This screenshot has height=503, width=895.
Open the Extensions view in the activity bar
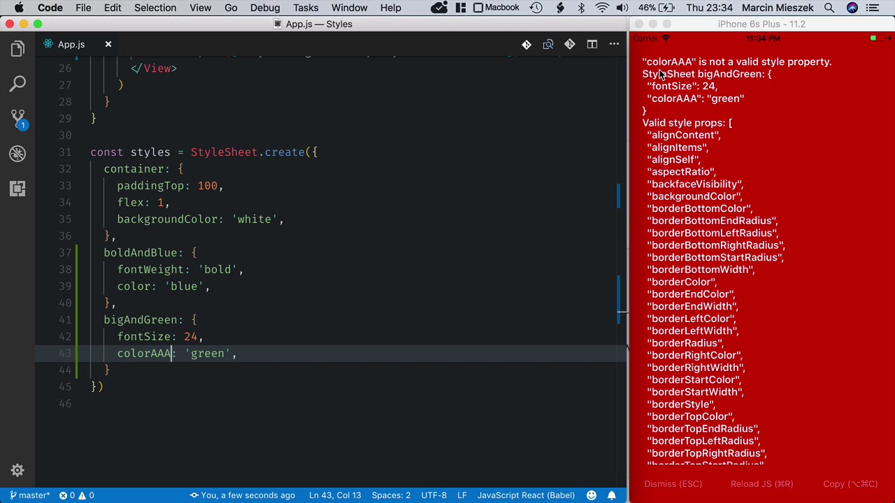[17, 189]
